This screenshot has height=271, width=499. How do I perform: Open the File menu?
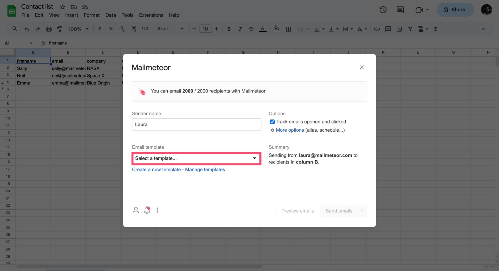pos(25,15)
